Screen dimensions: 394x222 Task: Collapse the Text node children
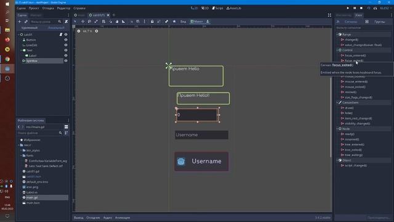[x=21, y=51]
